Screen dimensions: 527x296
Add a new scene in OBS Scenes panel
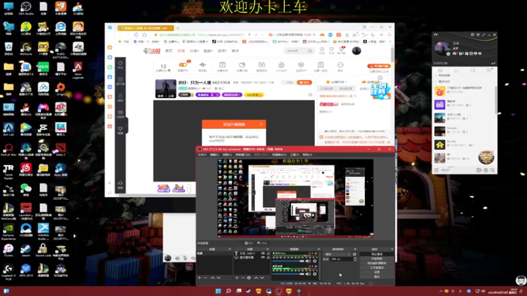(200, 278)
